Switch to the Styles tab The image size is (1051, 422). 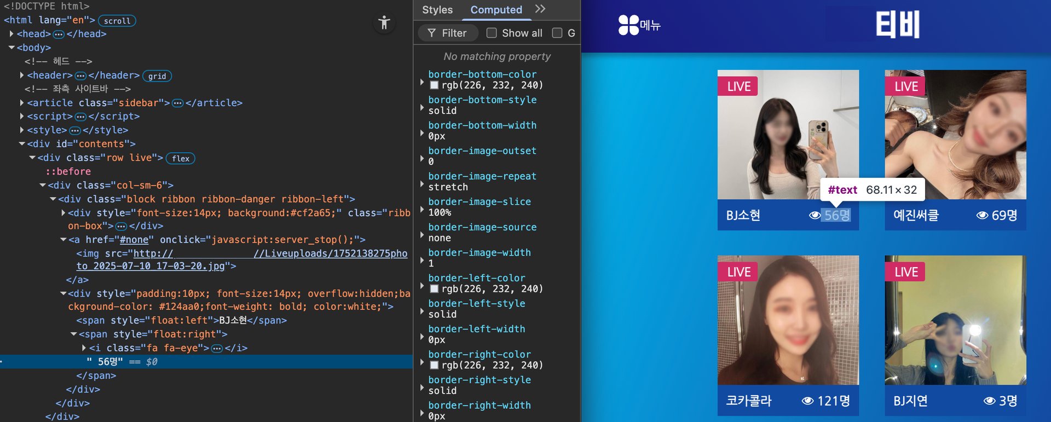click(x=437, y=10)
